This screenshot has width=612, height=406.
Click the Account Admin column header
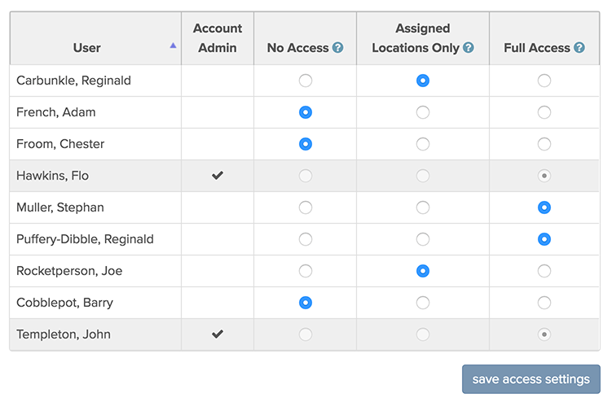point(218,38)
